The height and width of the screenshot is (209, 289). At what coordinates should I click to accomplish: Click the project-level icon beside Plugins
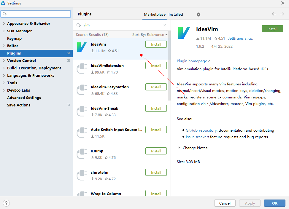tap(68, 53)
